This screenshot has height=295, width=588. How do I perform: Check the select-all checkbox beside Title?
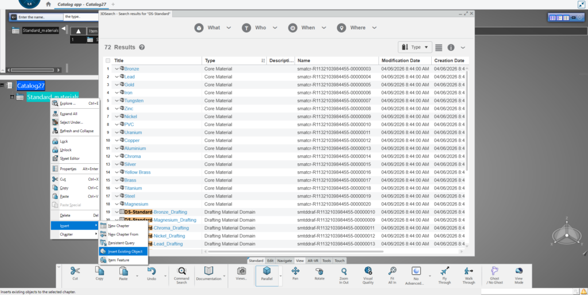click(107, 60)
